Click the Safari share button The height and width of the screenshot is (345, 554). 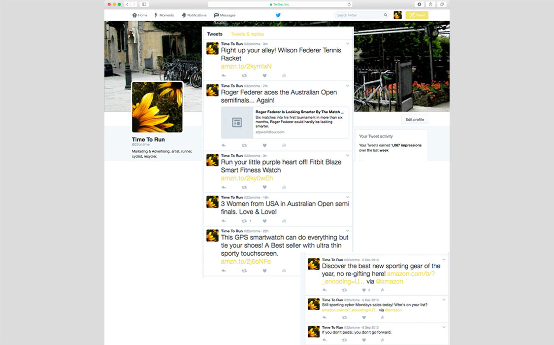click(x=430, y=4)
